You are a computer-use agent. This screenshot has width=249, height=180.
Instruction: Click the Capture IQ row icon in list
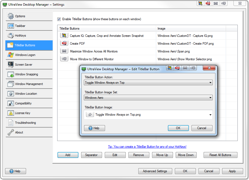click(64, 36)
